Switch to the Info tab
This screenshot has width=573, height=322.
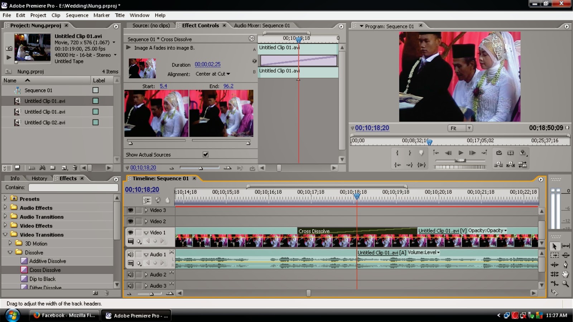pos(15,179)
